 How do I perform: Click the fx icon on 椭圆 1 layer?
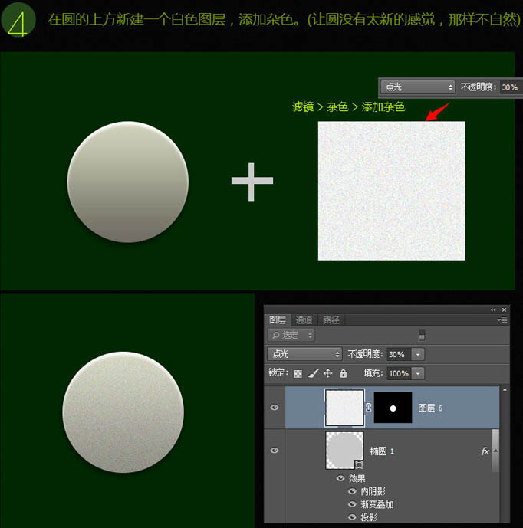(485, 451)
